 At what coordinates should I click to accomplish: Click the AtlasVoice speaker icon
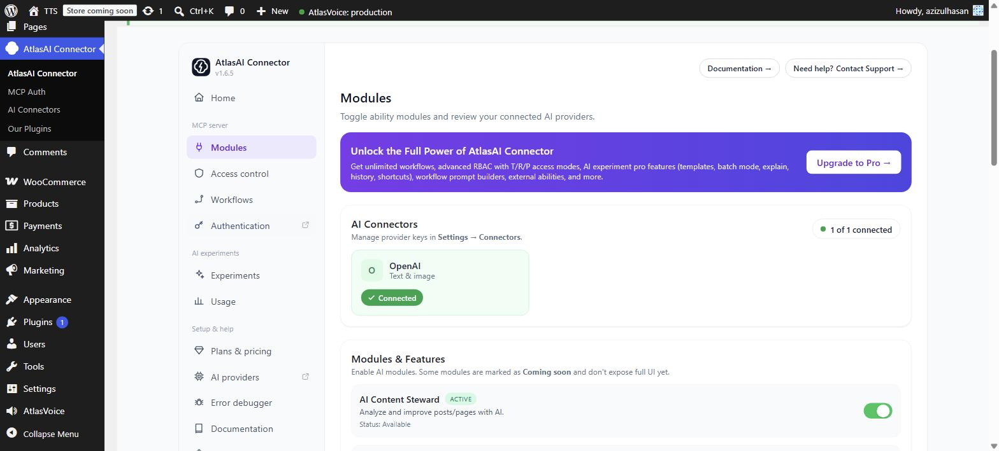click(x=11, y=411)
